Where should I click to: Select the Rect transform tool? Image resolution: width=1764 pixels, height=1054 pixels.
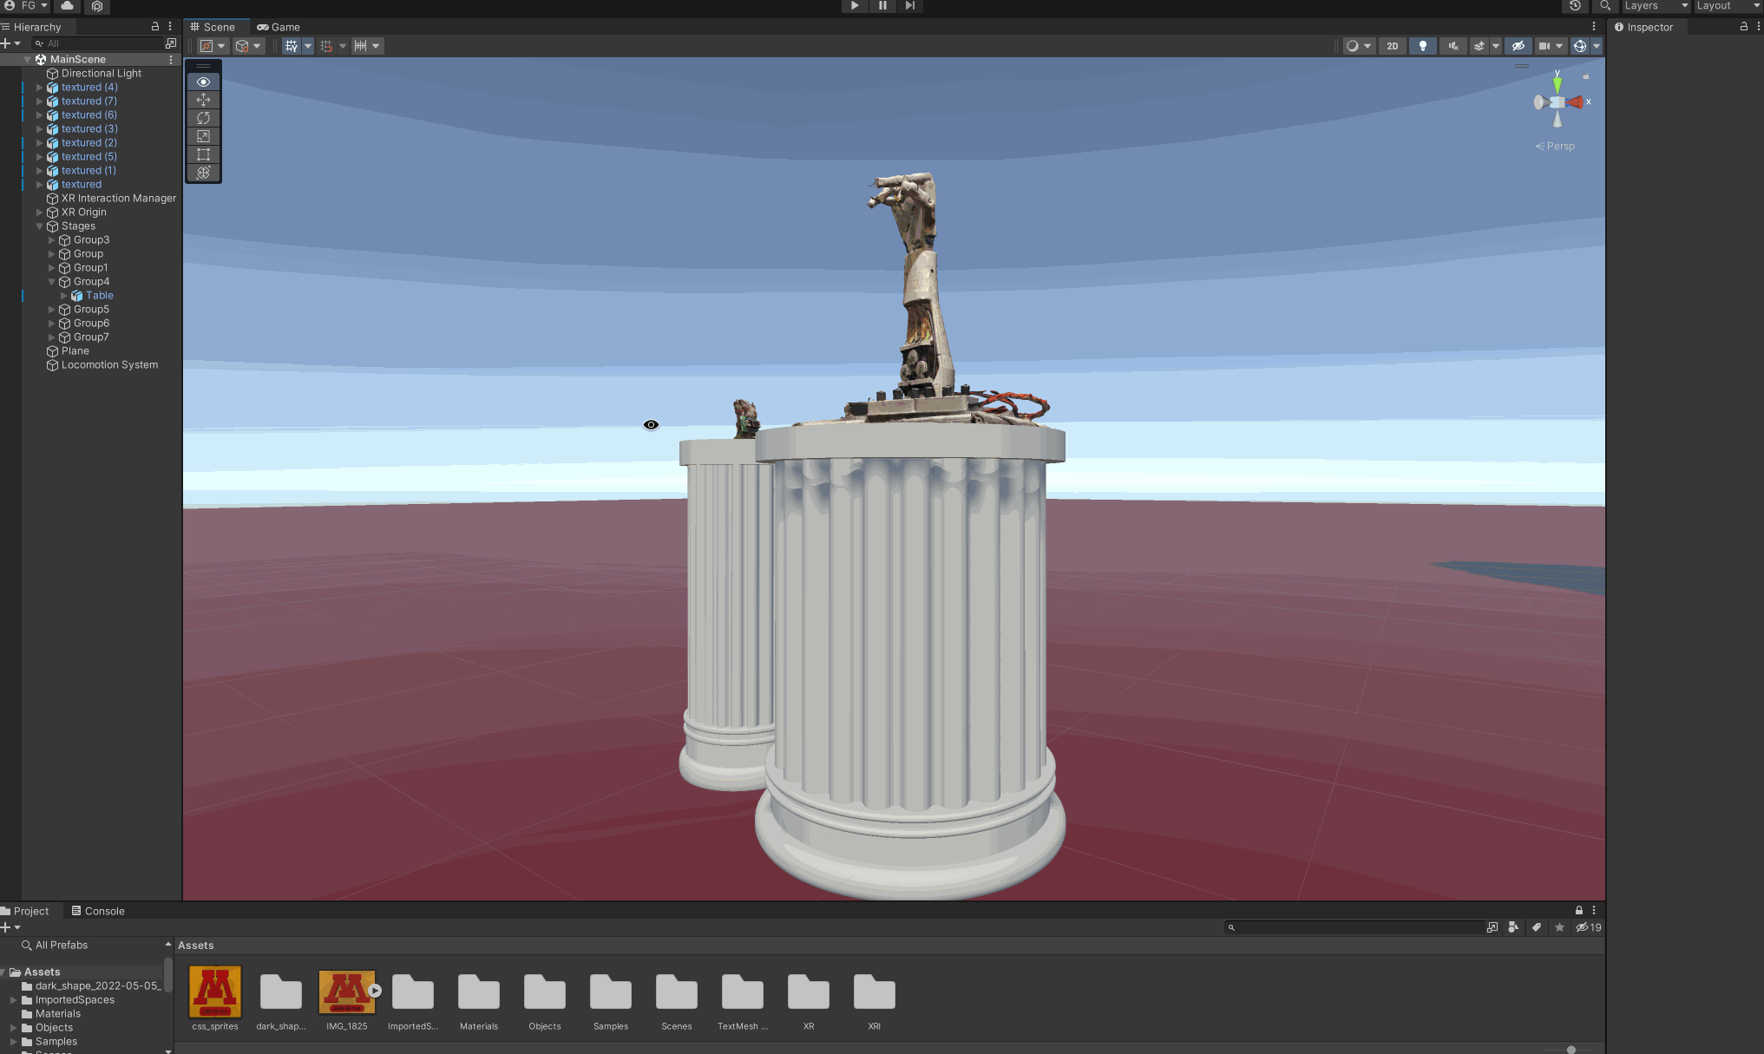click(x=203, y=154)
